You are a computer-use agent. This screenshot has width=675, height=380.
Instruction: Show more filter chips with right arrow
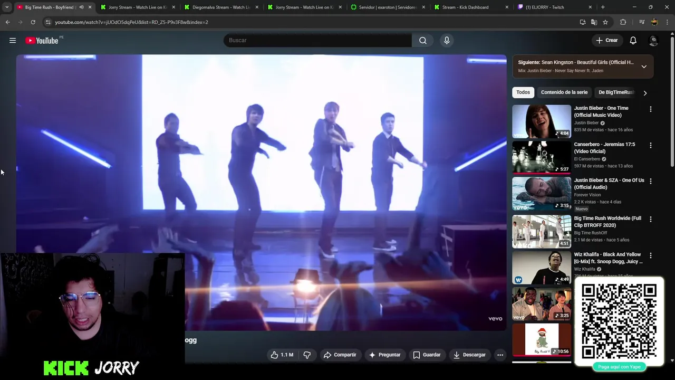(645, 93)
